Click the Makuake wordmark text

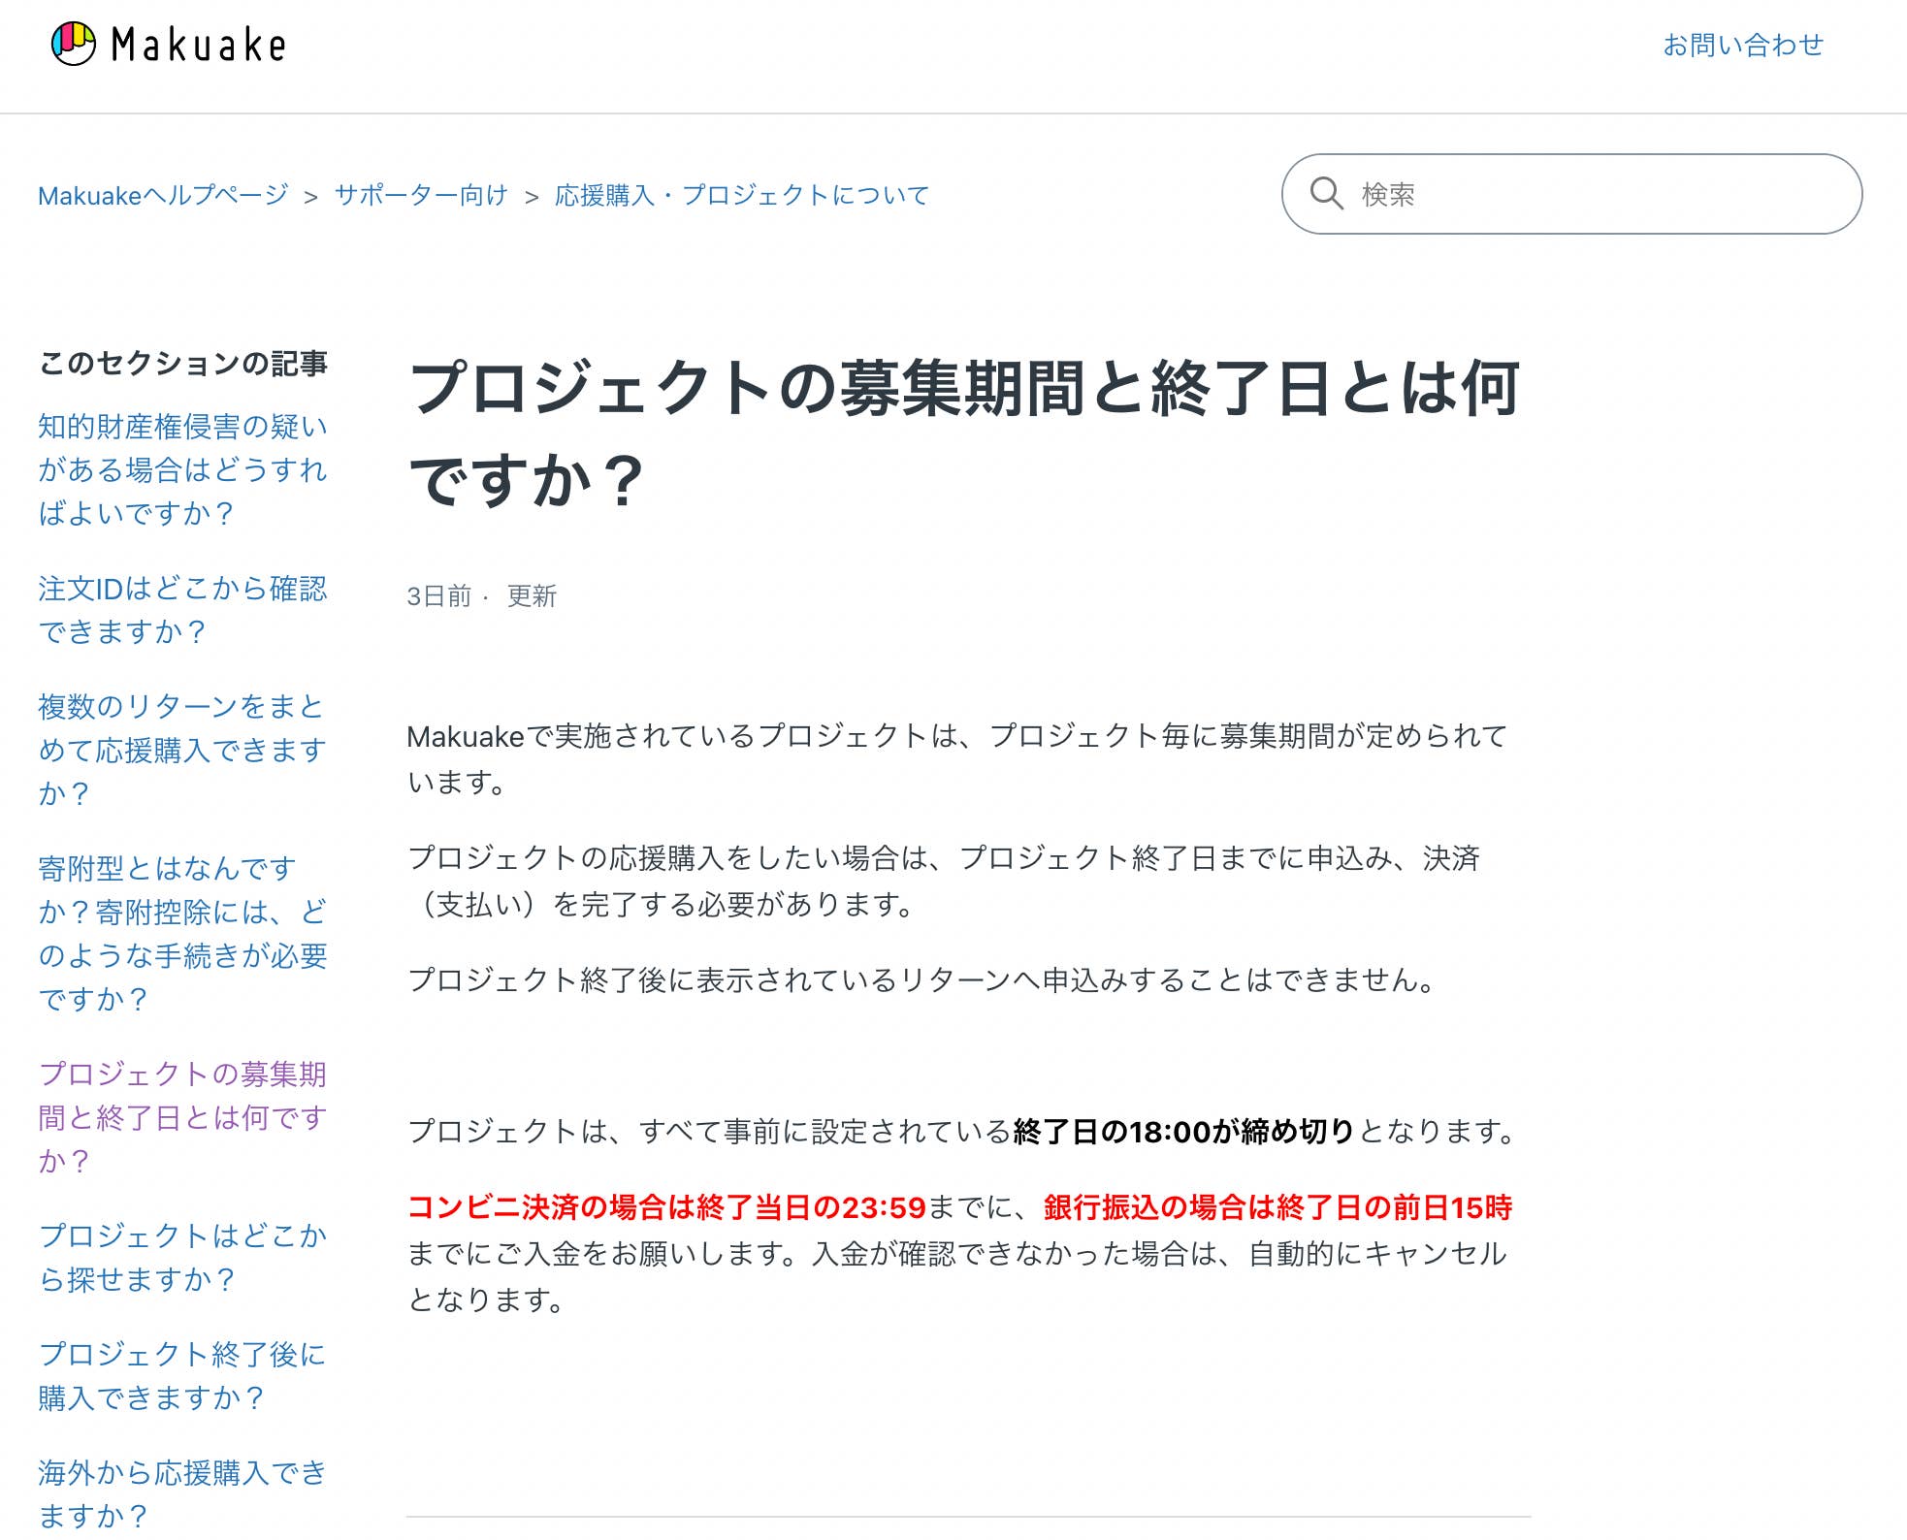pyautogui.click(x=199, y=45)
